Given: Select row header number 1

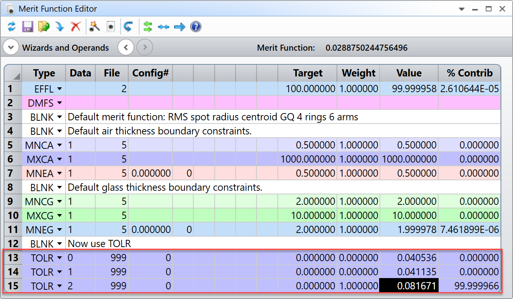Looking at the screenshot, I should 13,89.
